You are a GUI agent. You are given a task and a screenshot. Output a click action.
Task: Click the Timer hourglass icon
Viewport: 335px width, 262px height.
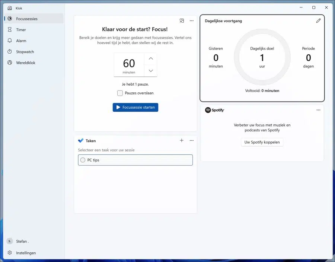10,29
